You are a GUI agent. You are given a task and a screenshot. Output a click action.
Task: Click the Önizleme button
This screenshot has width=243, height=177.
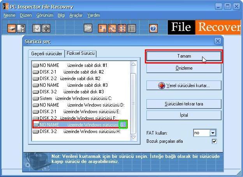click(x=184, y=68)
